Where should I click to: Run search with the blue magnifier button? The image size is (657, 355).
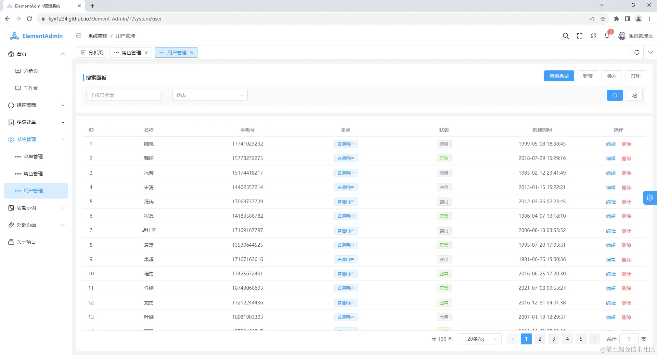pos(615,95)
